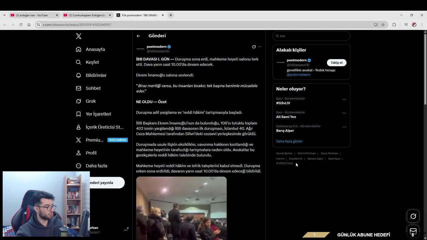Open the browser extensions puzzle icon
Screen dimensions: 427x240
(394, 25)
